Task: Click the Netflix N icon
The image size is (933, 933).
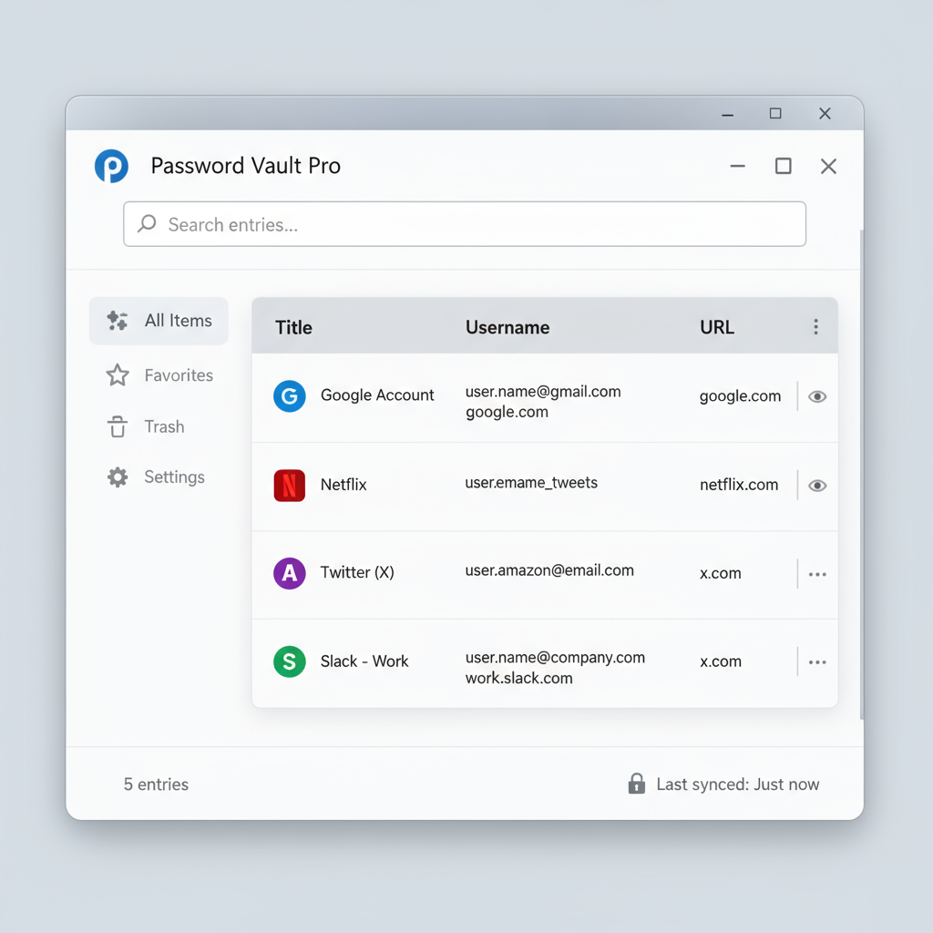Action: (x=289, y=486)
